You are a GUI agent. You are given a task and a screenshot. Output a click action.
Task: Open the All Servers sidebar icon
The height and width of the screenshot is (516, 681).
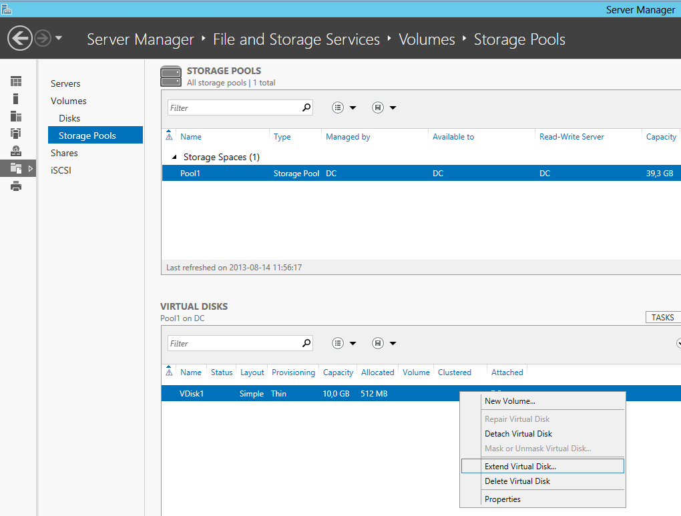click(16, 116)
